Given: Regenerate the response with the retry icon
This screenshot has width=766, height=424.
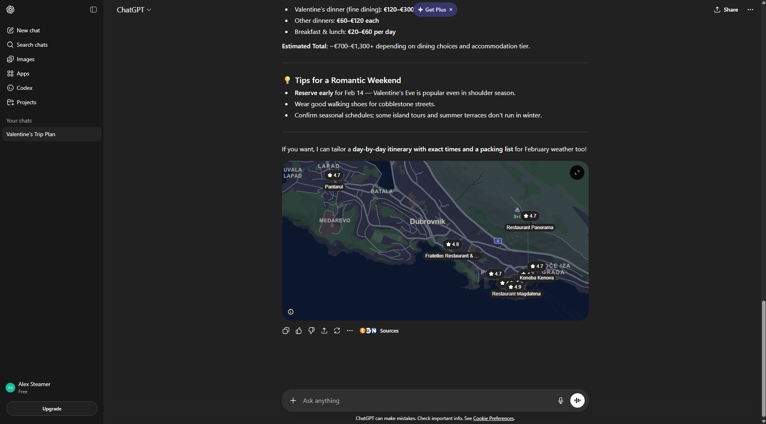Looking at the screenshot, I should [x=337, y=331].
